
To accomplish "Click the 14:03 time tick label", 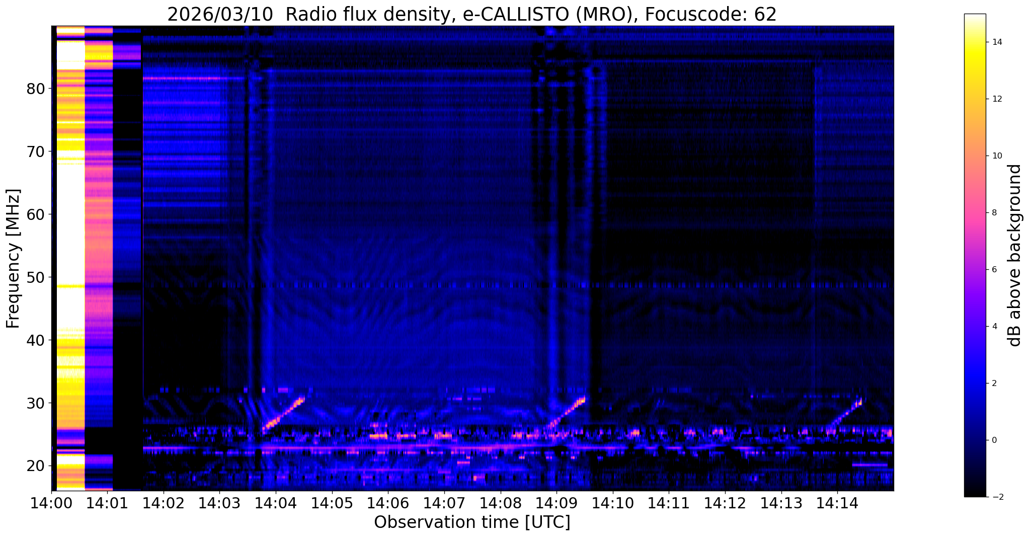I will (x=219, y=503).
